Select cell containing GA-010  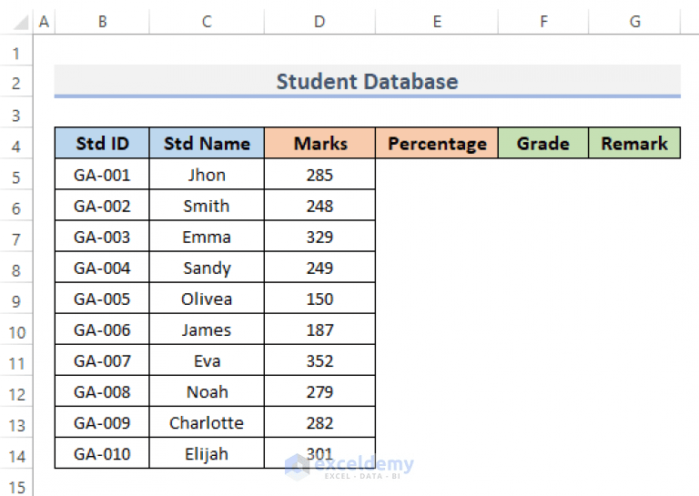pyautogui.click(x=102, y=453)
